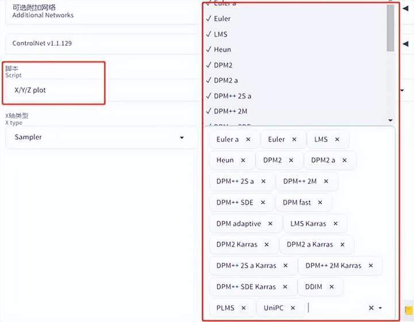Deselect LMS in the dropdown list
Image resolution: width=414 pixels, height=322 pixels.
pyautogui.click(x=295, y=34)
